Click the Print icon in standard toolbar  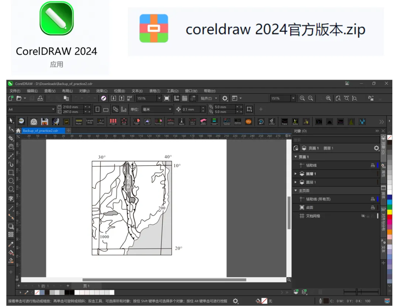tap(40, 98)
